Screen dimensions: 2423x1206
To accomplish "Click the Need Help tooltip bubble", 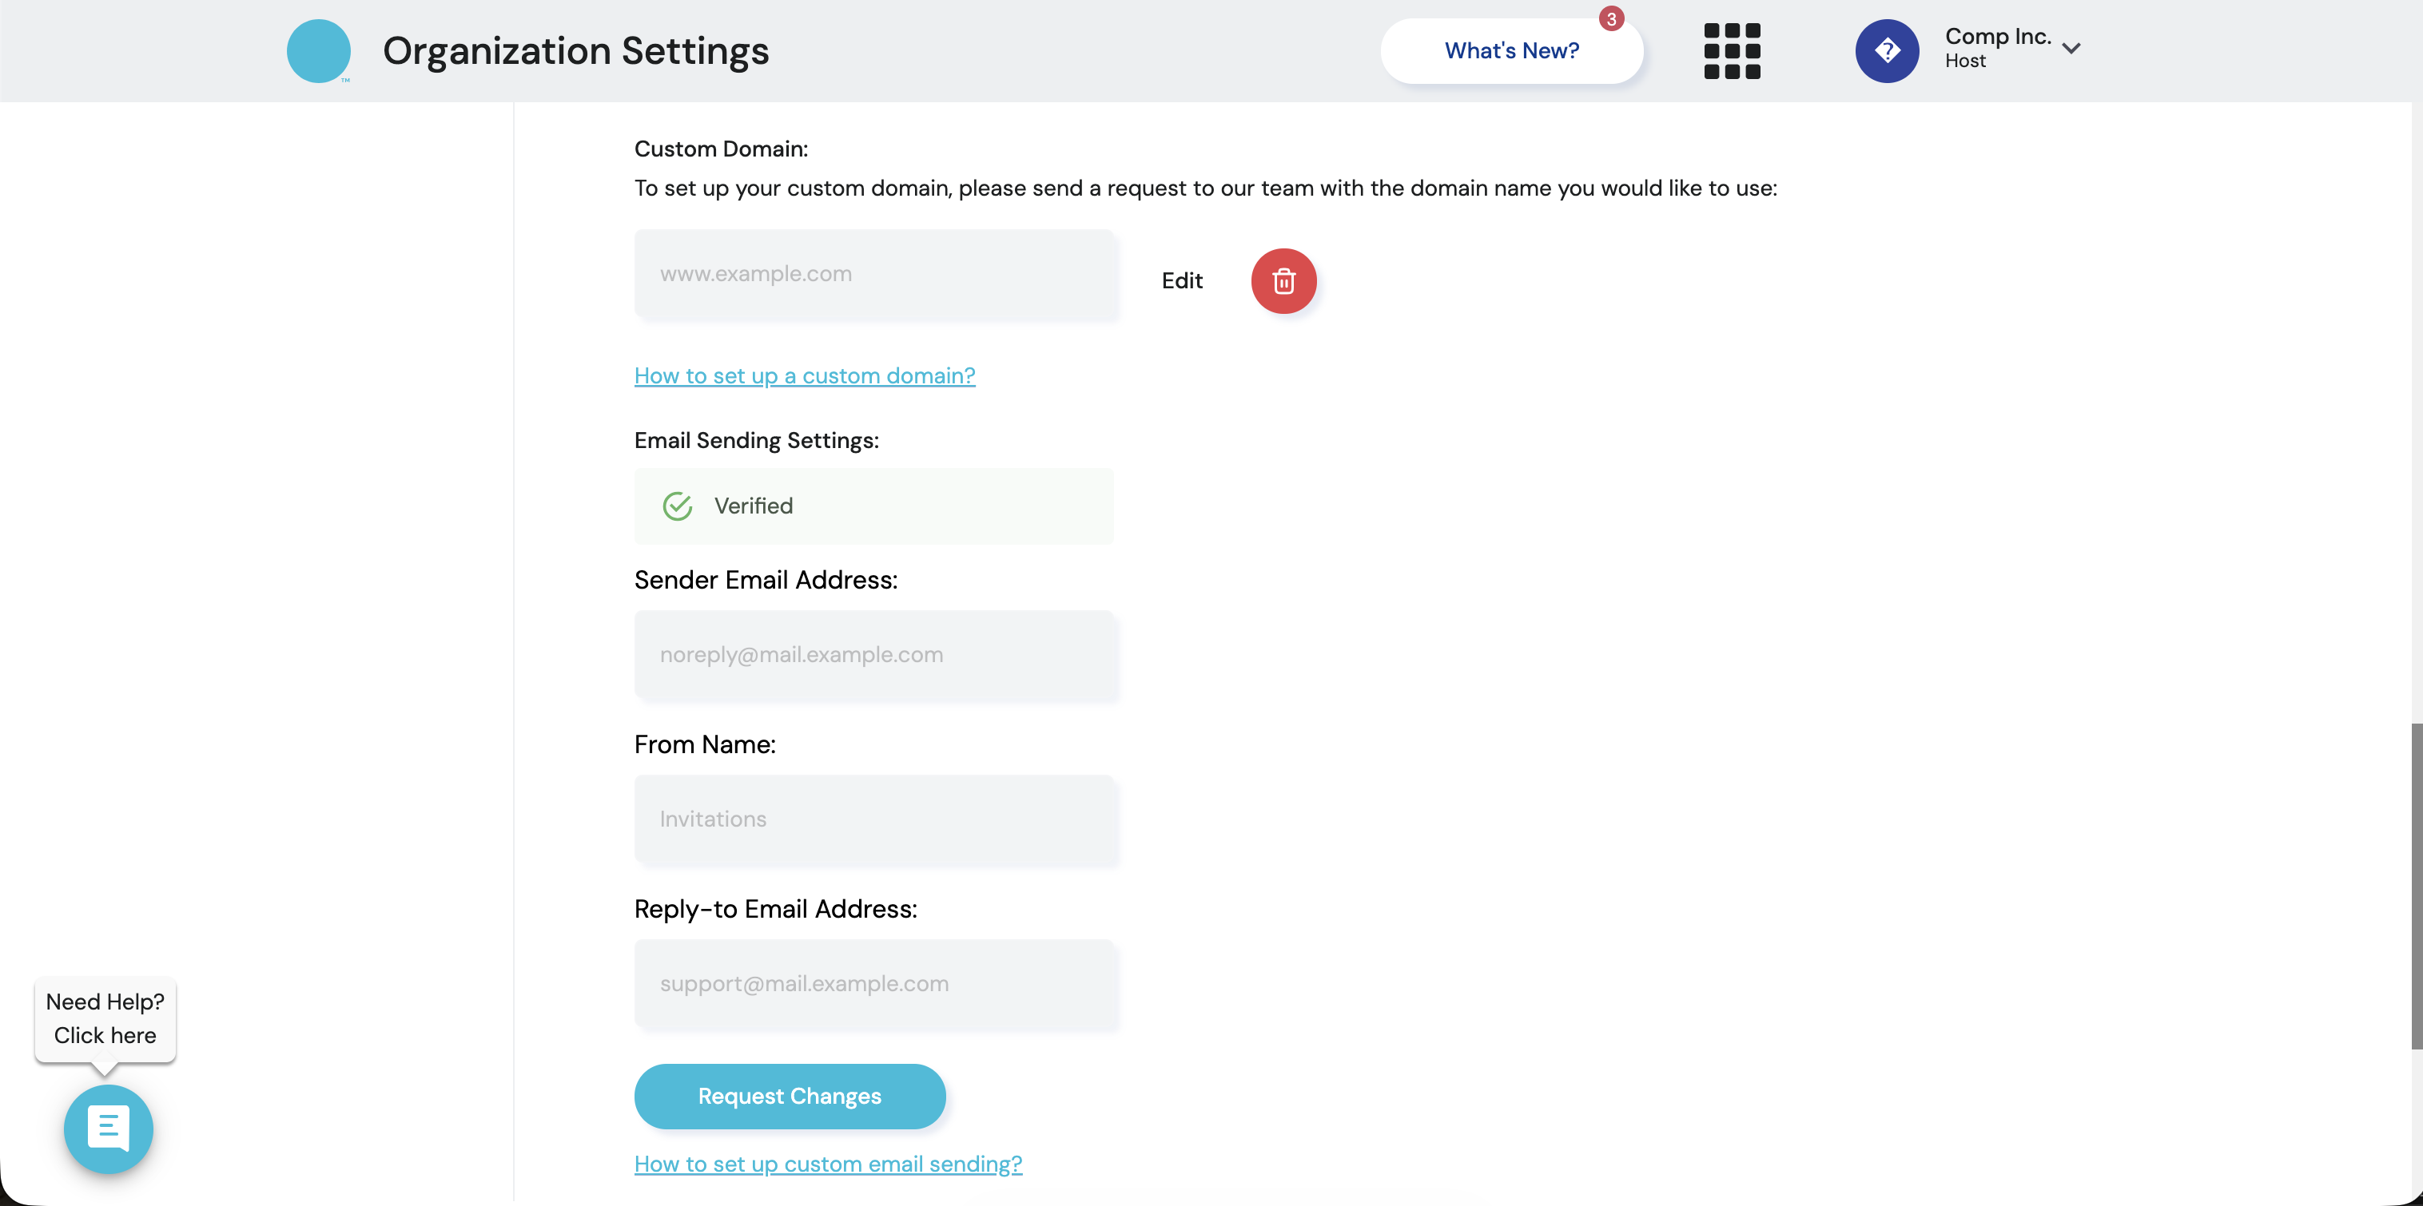I will 105,1019.
